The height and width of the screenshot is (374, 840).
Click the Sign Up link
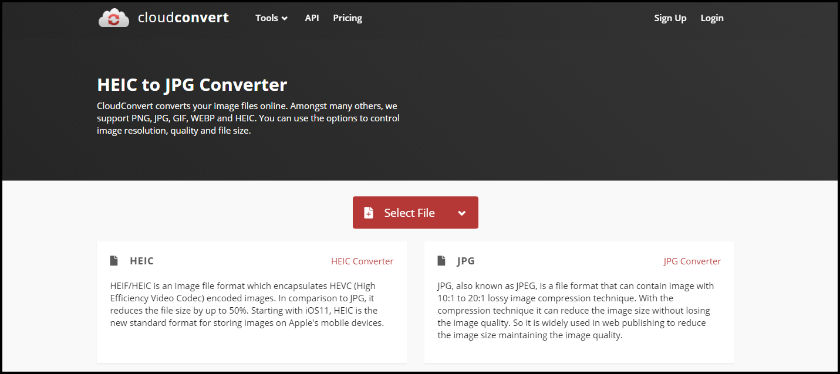[670, 18]
